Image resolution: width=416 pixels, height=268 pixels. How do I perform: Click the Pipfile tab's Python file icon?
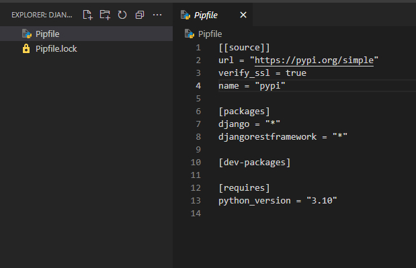click(185, 15)
